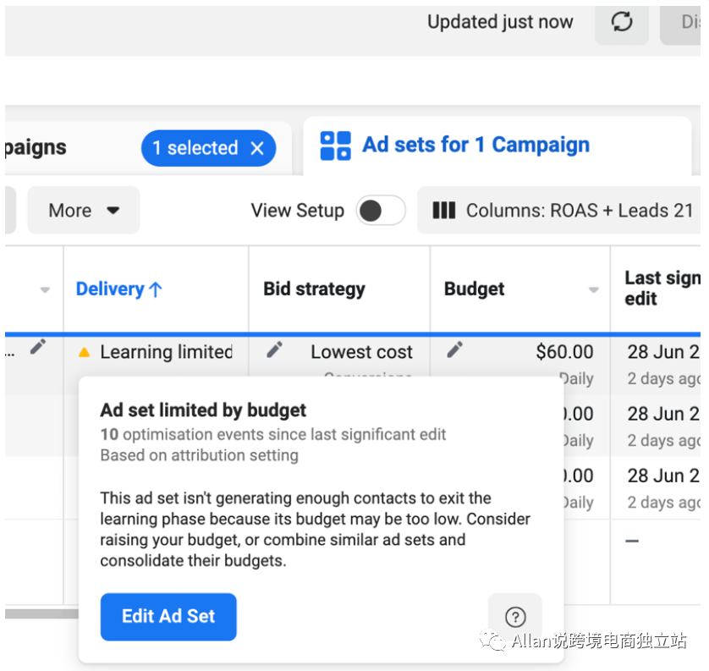
Task: Sort by the Delivery column header
Action: click(118, 289)
